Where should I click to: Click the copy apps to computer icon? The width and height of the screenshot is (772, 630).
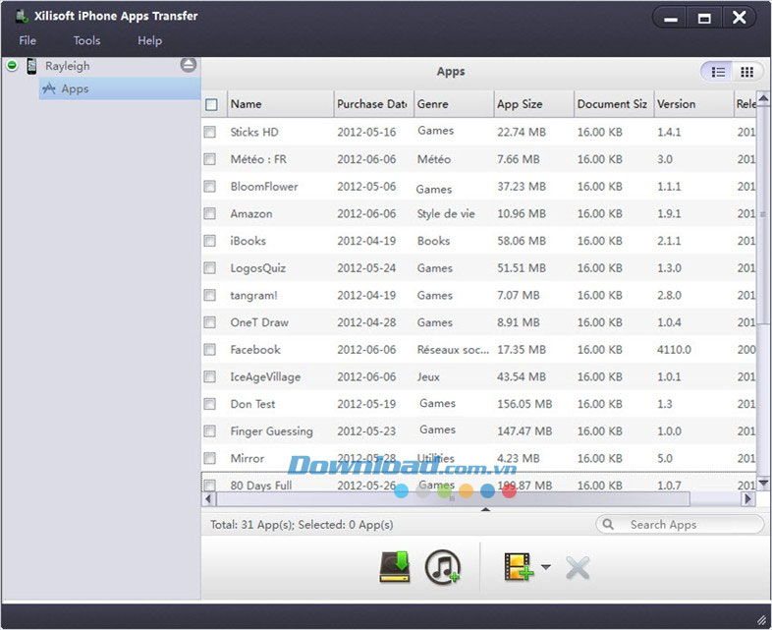395,567
